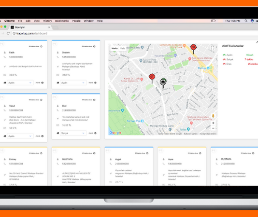The height and width of the screenshot is (217, 258).
Task: Open Selçuk courier dropdown on Ekol order
Action: (x=73, y=133)
